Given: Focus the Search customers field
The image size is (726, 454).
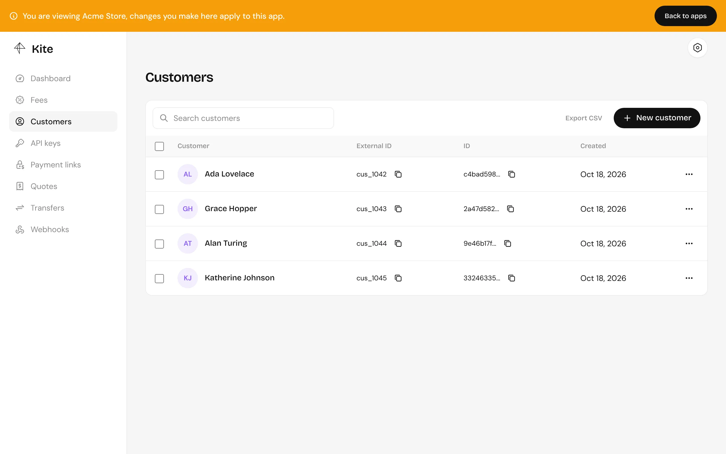Looking at the screenshot, I should [x=243, y=118].
